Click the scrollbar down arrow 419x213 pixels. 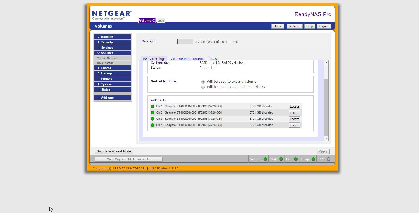[326, 138]
